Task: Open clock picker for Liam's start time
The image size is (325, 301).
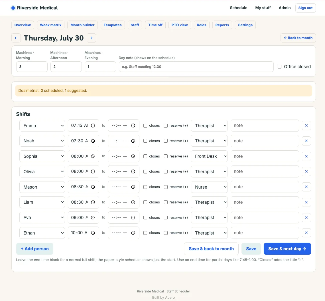Action: 93,202
